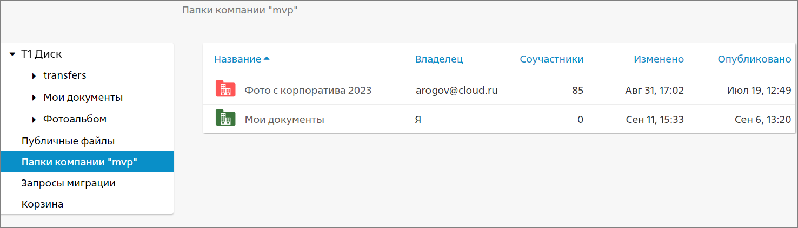Screen dimensions: 798x228
Task: Open Папки компании "mvp" in the sidebar
Action: (x=87, y=162)
